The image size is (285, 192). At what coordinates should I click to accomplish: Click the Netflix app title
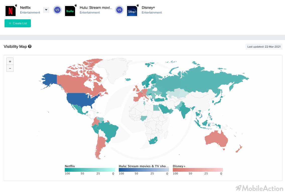click(25, 8)
